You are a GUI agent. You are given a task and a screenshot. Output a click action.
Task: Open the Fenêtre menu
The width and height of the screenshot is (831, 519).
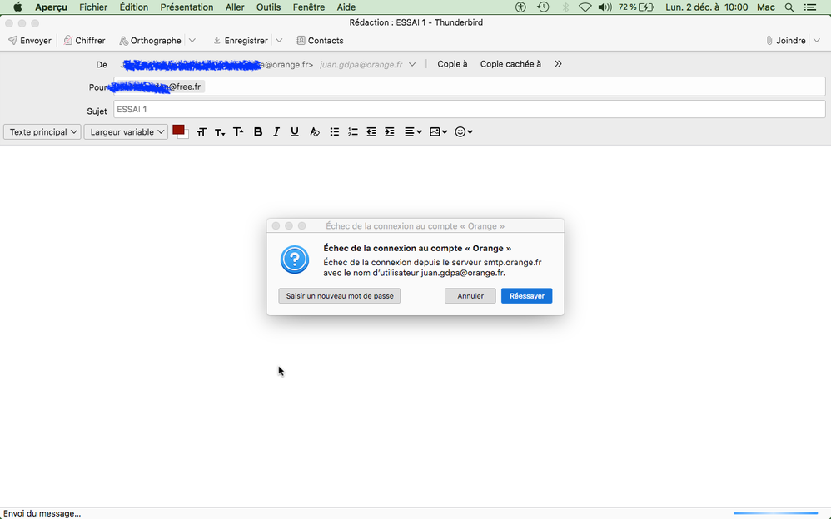pos(308,7)
